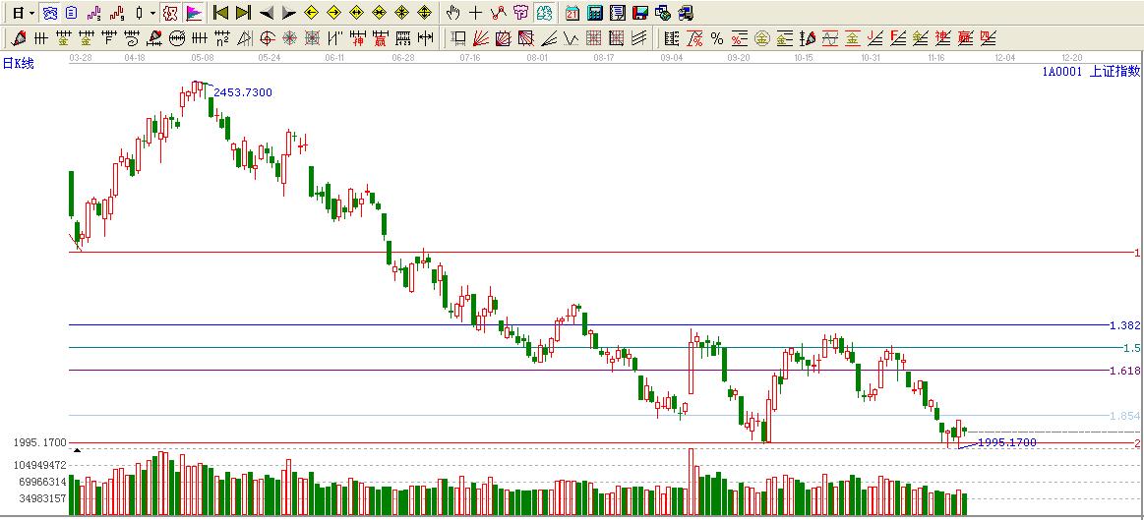Open the calendar date icon
This screenshot has height=520, width=1144.
click(x=572, y=13)
